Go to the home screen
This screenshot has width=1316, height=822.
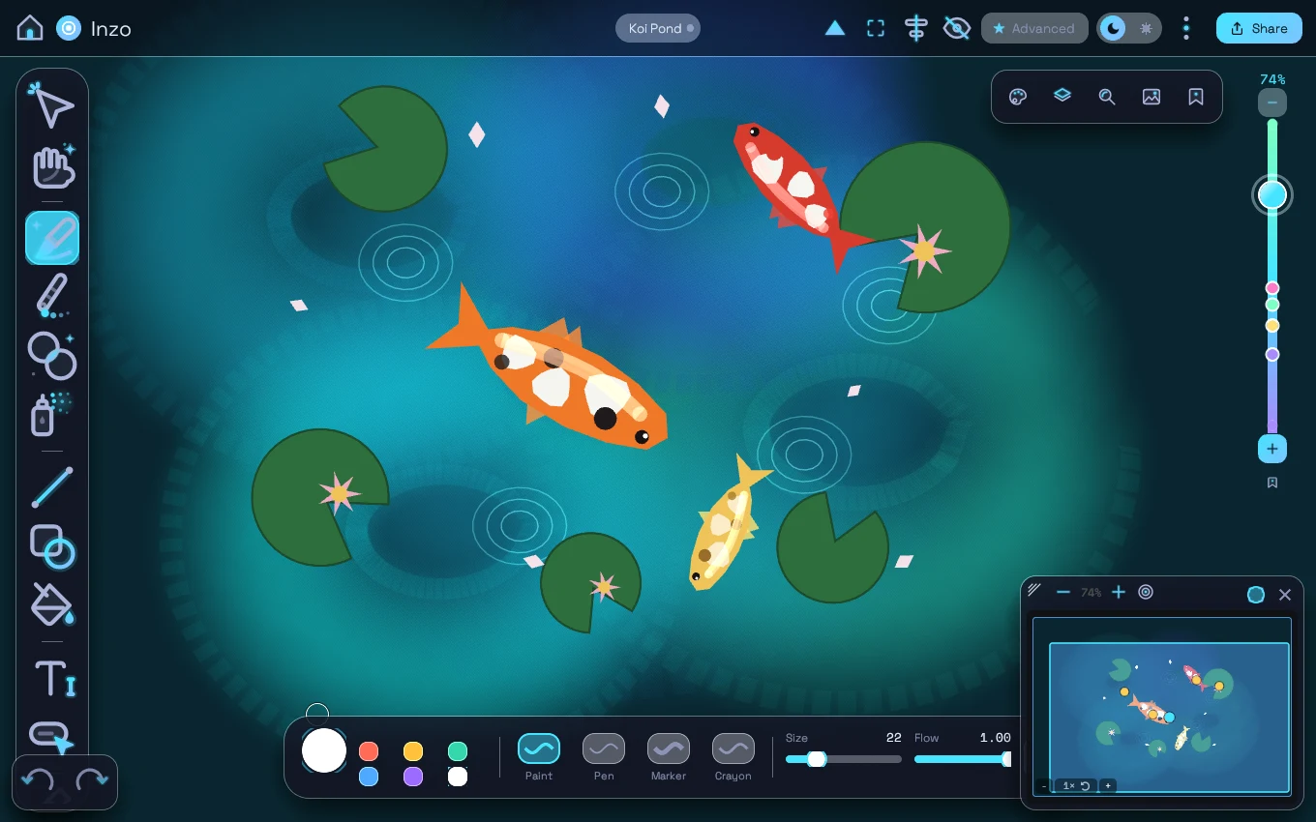pos(30,28)
